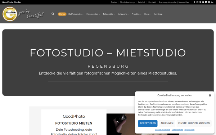Screen dimensions: 216x135
Task: Click the "you're beautiful" slogan image
Action: tap(31, 14)
